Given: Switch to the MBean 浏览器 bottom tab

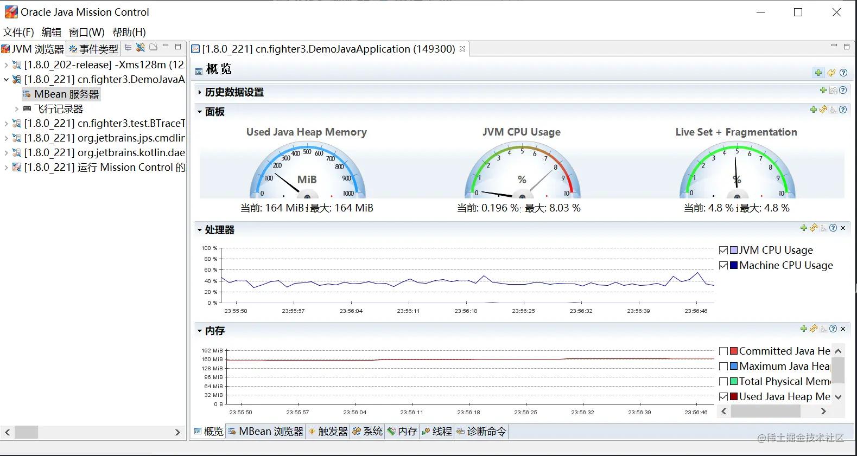Looking at the screenshot, I should (x=266, y=432).
